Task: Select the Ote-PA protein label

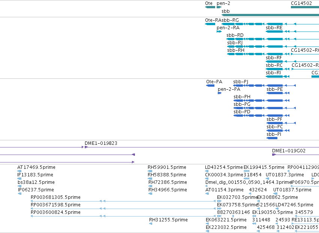Action: tap(214, 82)
